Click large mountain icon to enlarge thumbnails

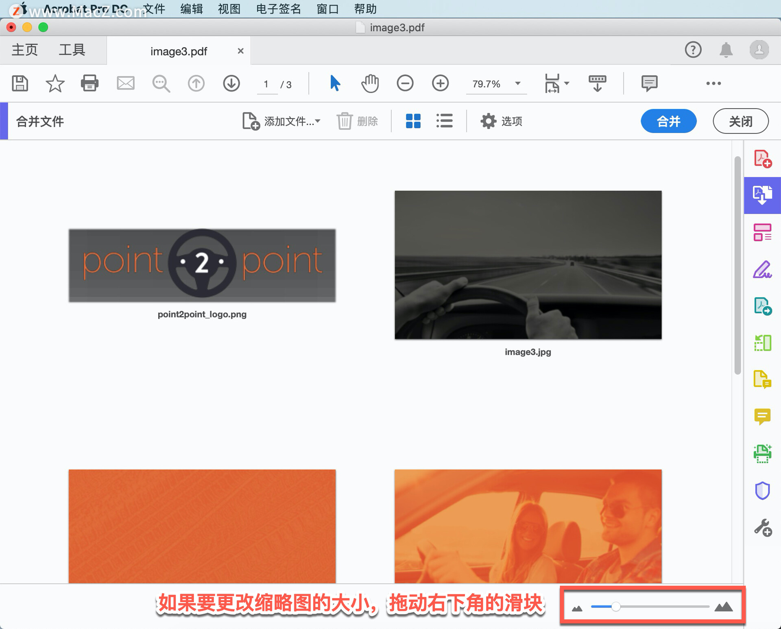[x=724, y=606]
